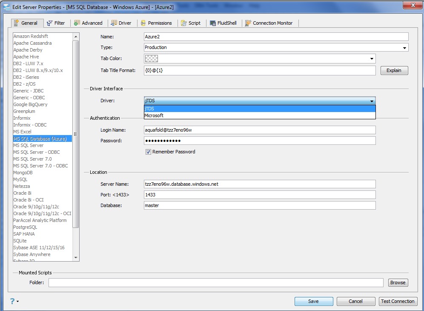Click the Advanced tab grid icon
Image resolution: width=424 pixels, height=311 pixels.
(x=77, y=23)
